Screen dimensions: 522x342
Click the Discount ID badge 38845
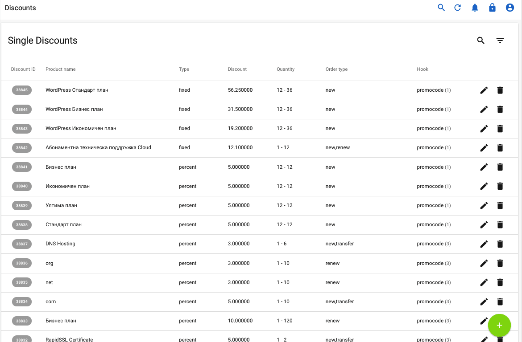(22, 90)
